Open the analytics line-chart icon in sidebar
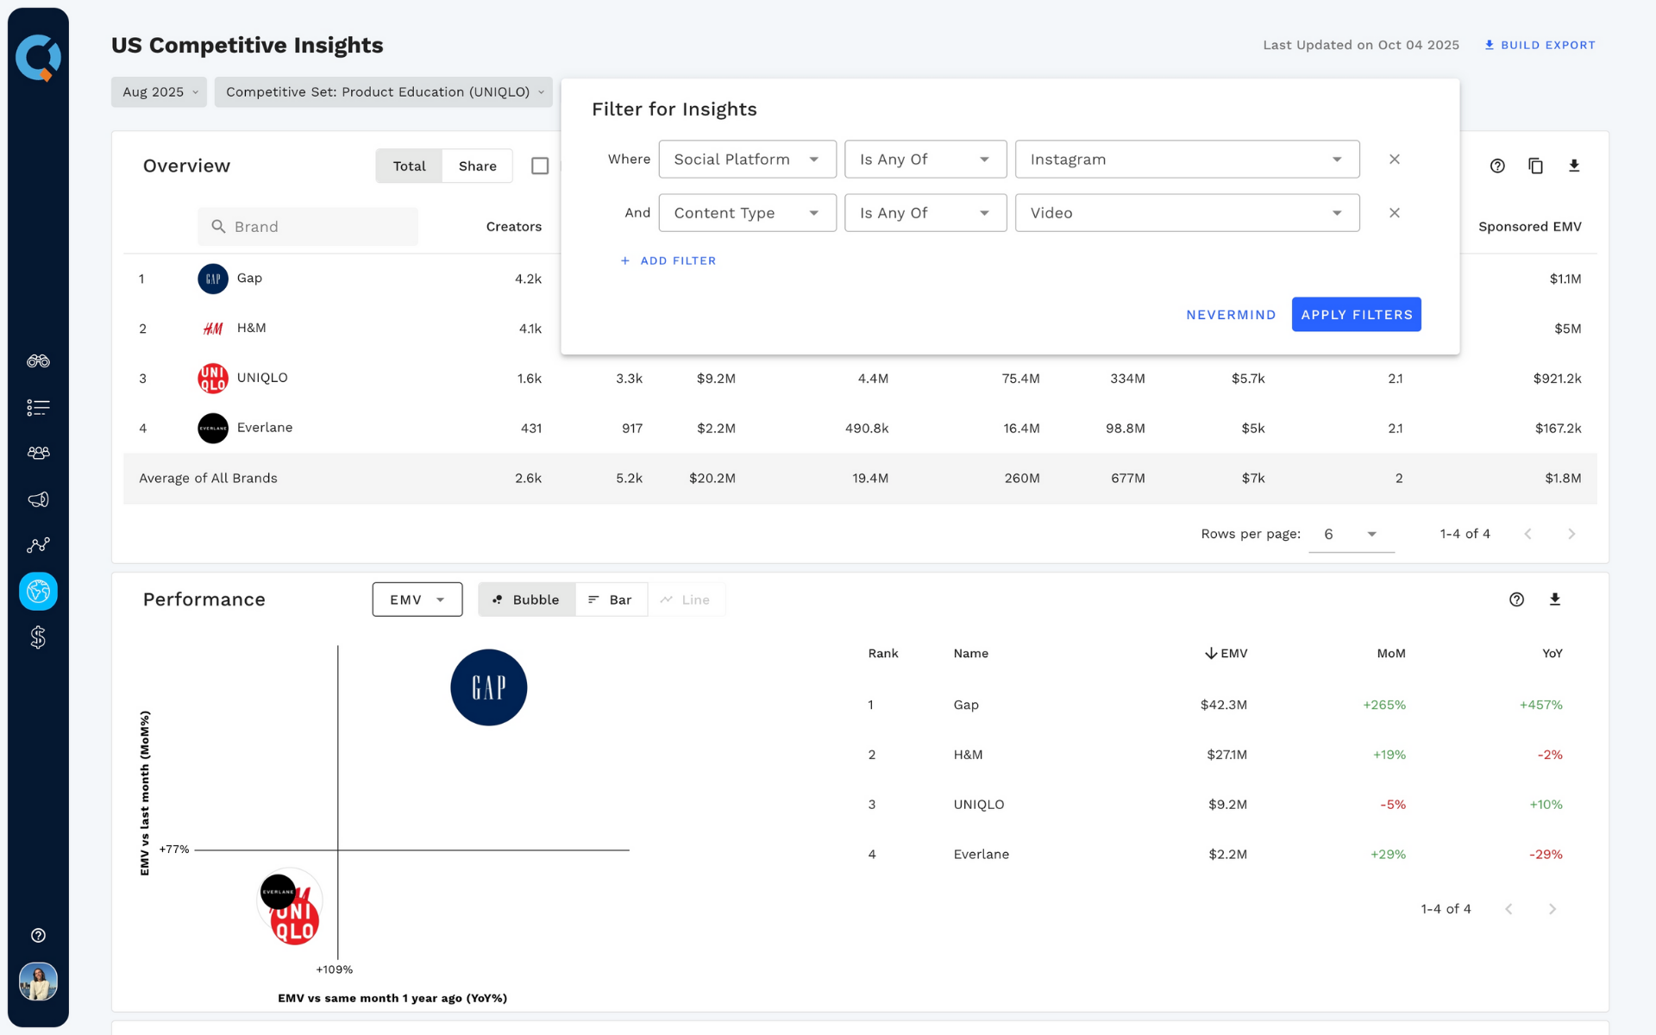Screen dimensions: 1656x1035 pos(38,544)
